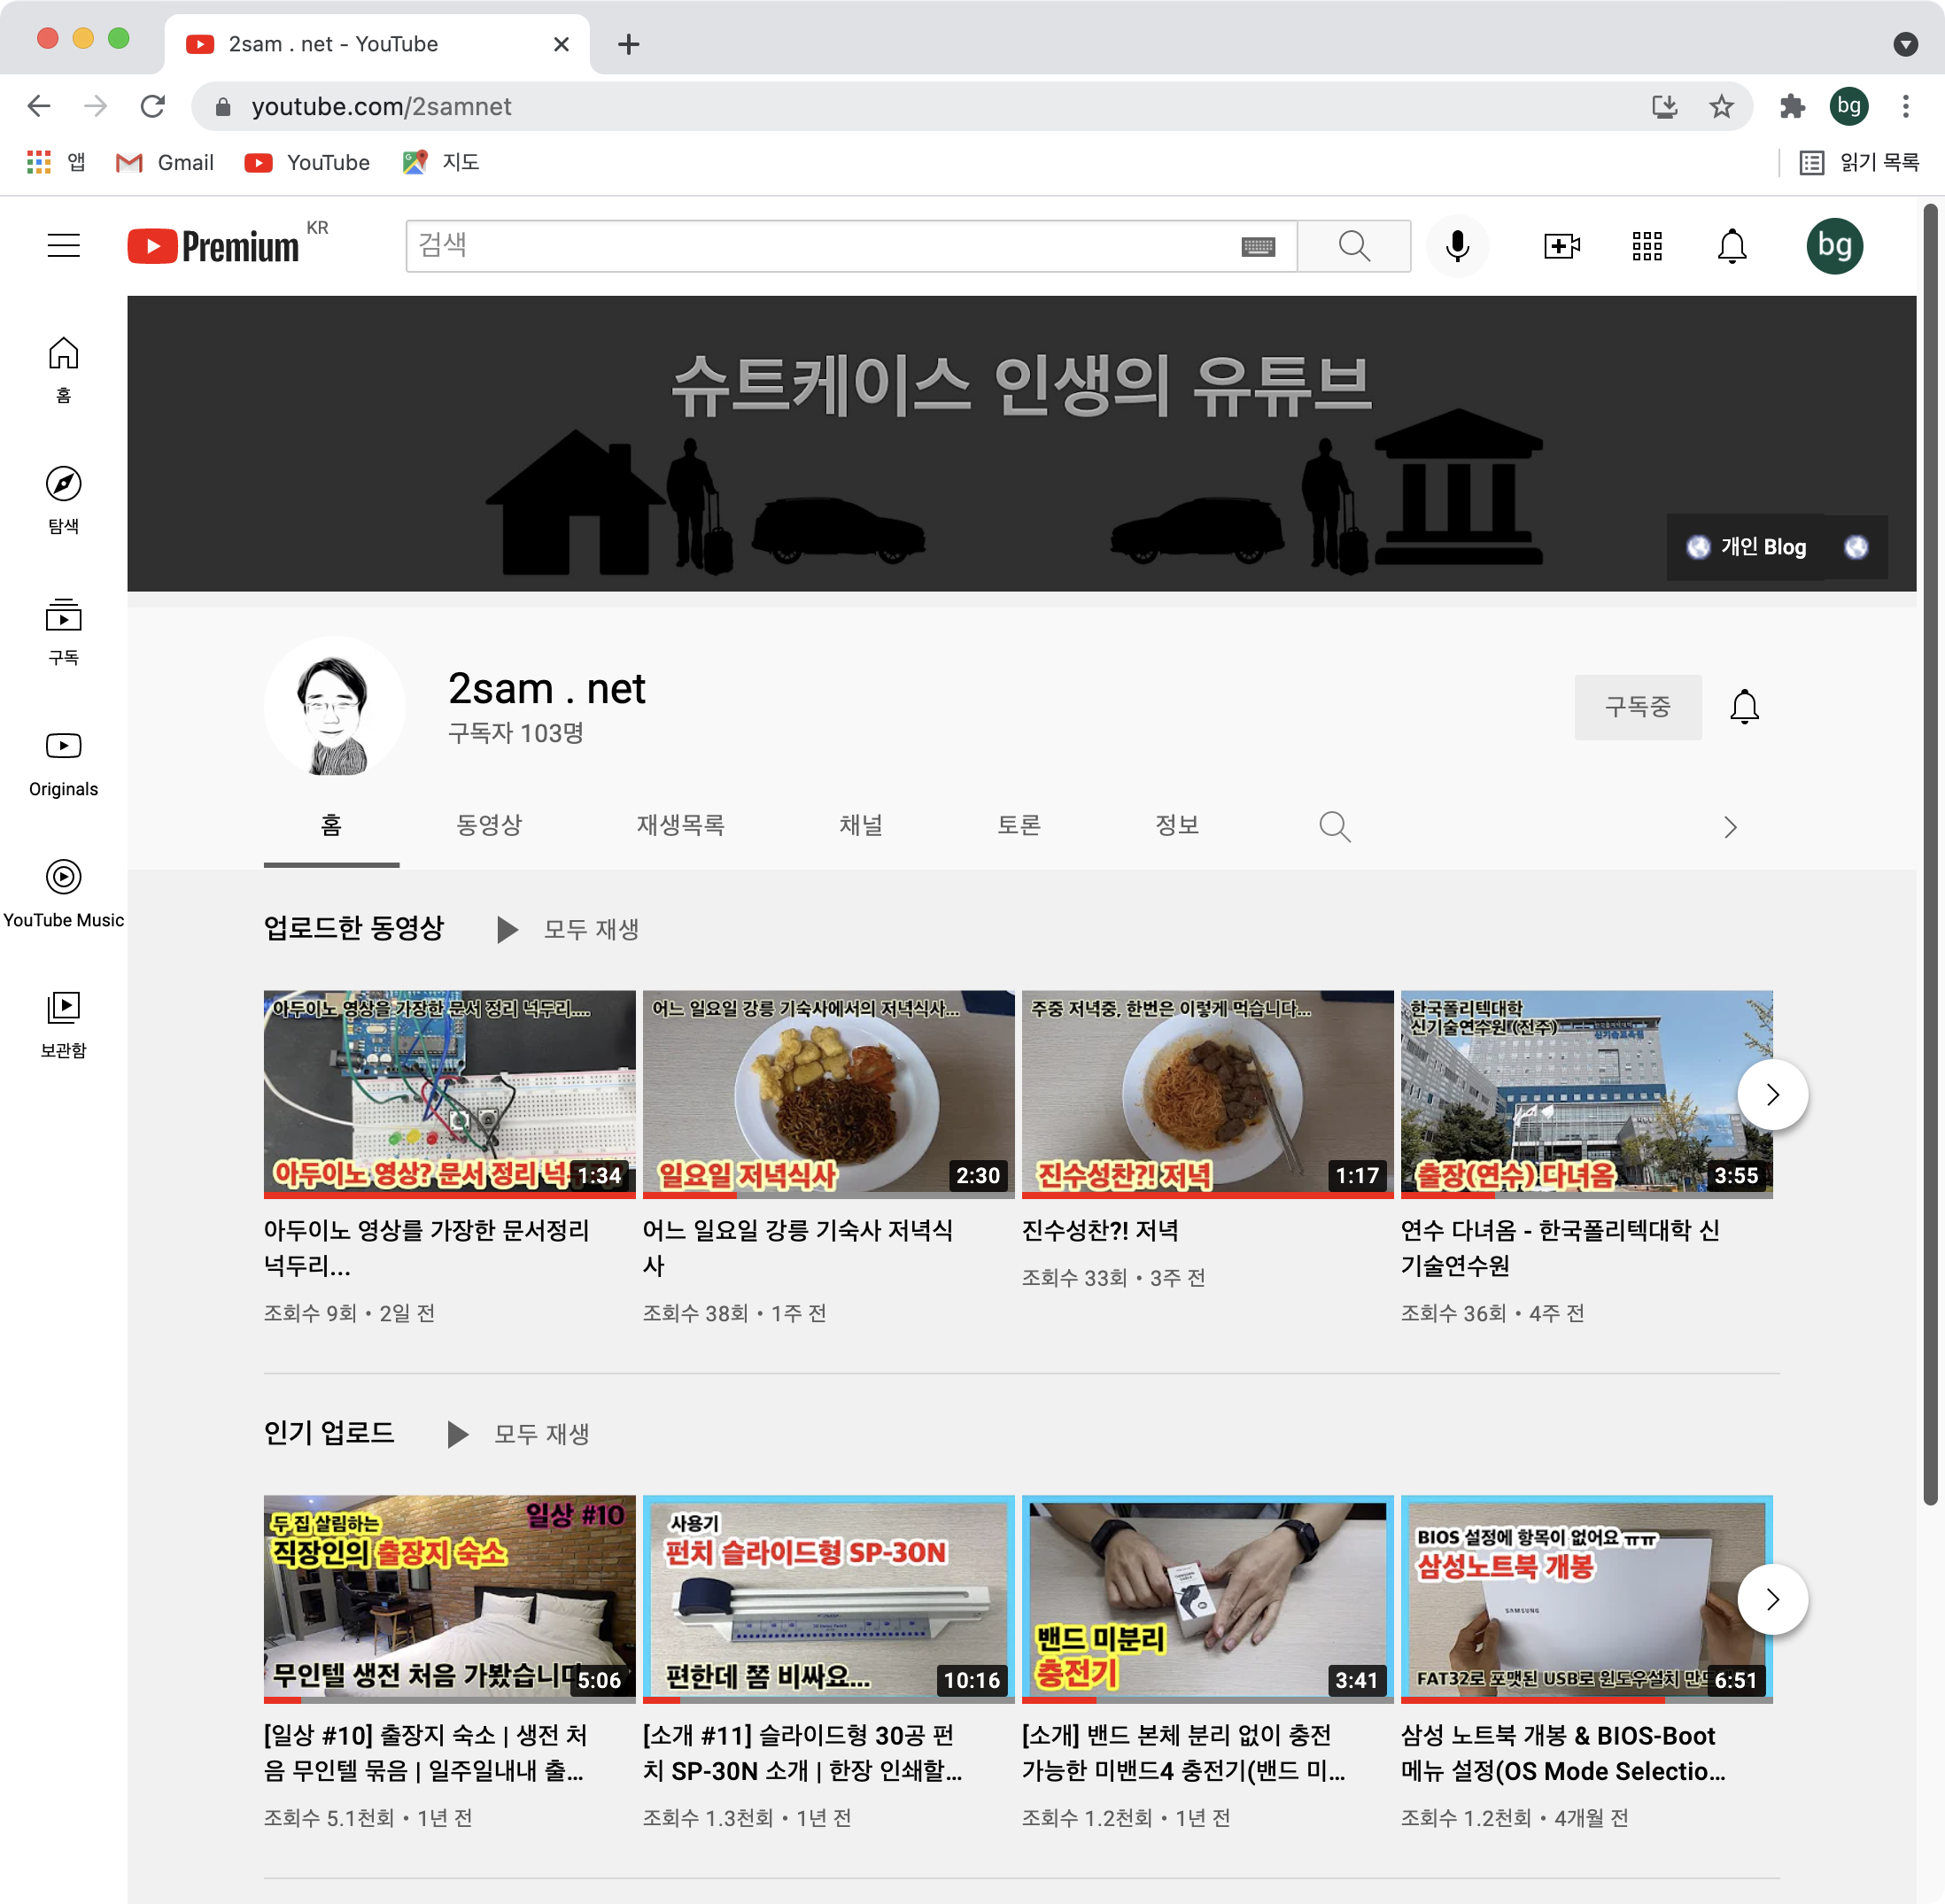
Task: Show more uploaded videos with the next arrow
Action: coord(1772,1095)
